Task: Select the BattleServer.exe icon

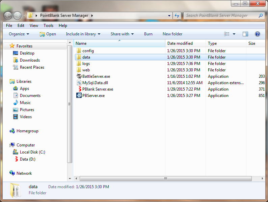Action: tap(79, 76)
